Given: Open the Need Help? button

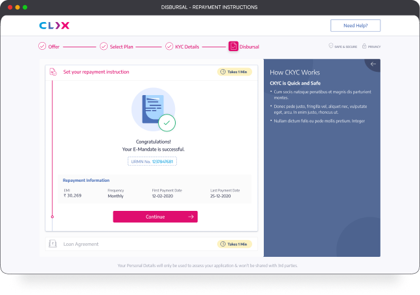Looking at the screenshot, I should pos(355,25).
